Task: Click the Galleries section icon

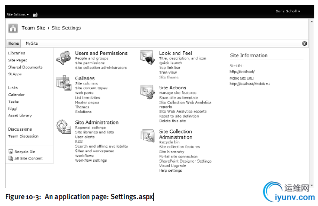Action: point(63,83)
